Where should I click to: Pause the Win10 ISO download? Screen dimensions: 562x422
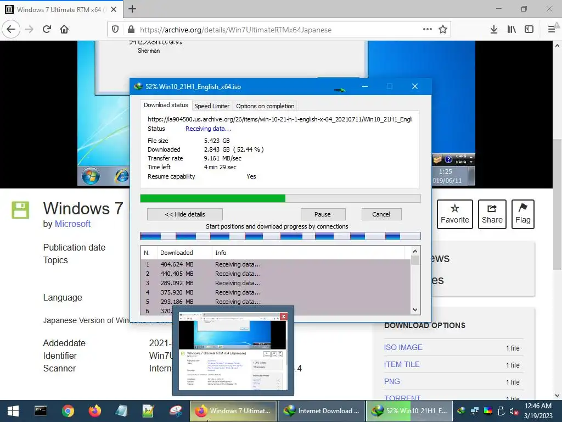(x=323, y=214)
